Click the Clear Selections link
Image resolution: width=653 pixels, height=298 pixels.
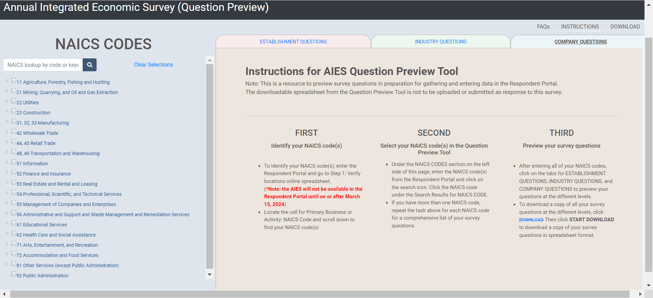(153, 65)
